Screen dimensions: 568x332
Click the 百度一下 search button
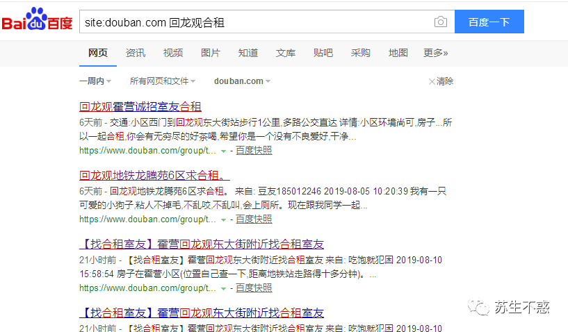[489, 22]
